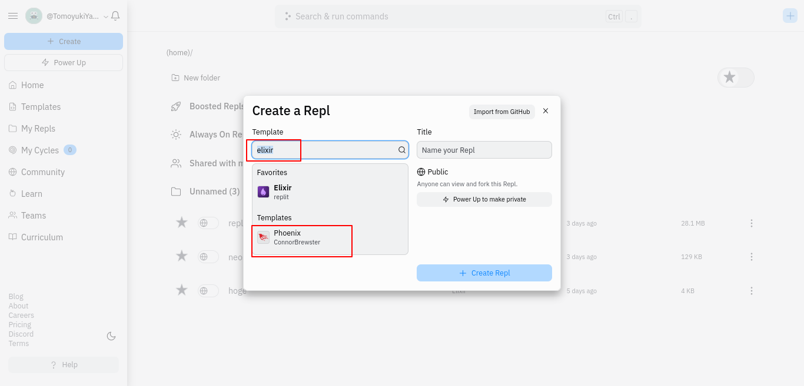The height and width of the screenshot is (386, 804).
Task: Click Power Up to make private
Action: (484, 199)
